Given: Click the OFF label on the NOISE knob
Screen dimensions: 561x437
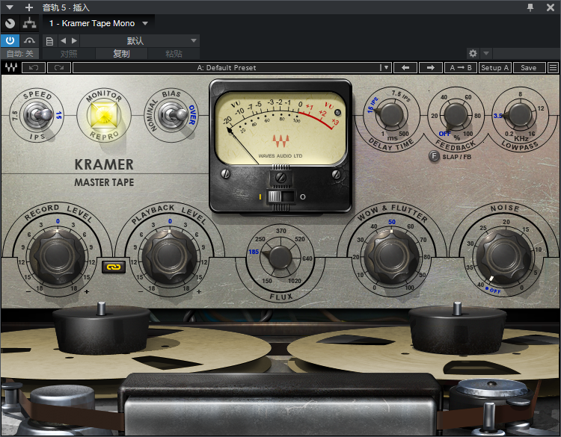Looking at the screenshot, I should point(495,291).
